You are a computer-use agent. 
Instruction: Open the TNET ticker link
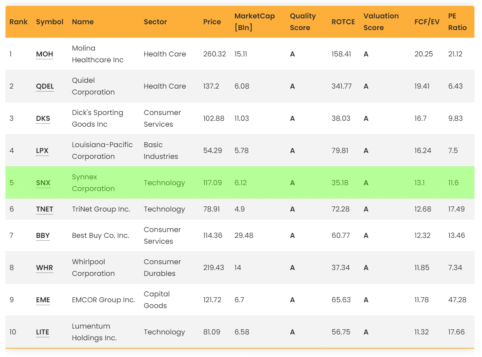pyautogui.click(x=44, y=209)
